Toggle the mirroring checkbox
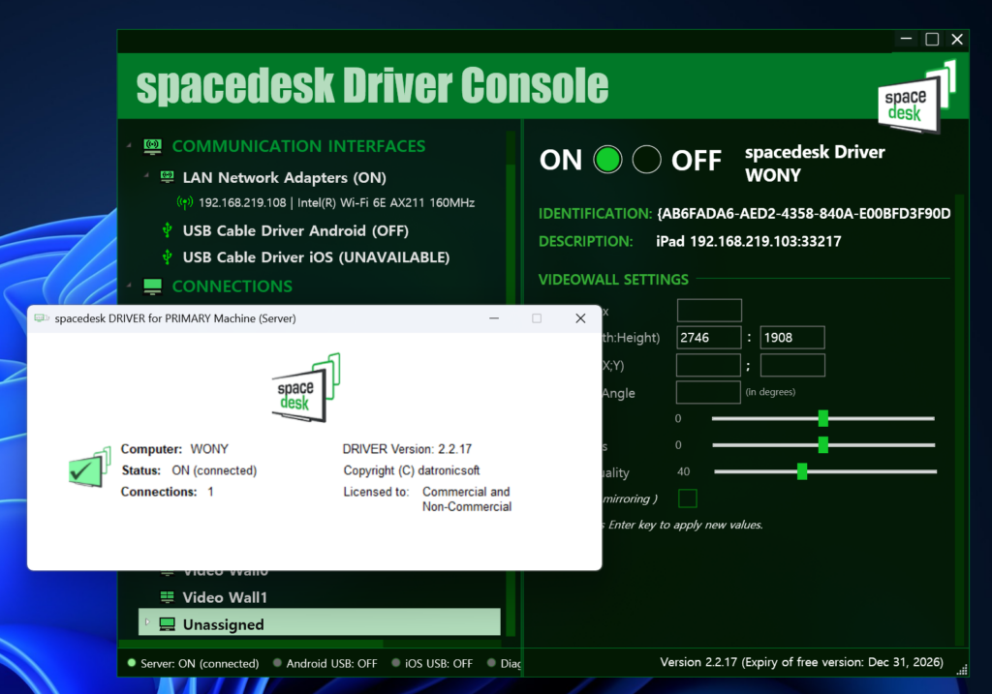The height and width of the screenshot is (694, 992). coord(687,498)
